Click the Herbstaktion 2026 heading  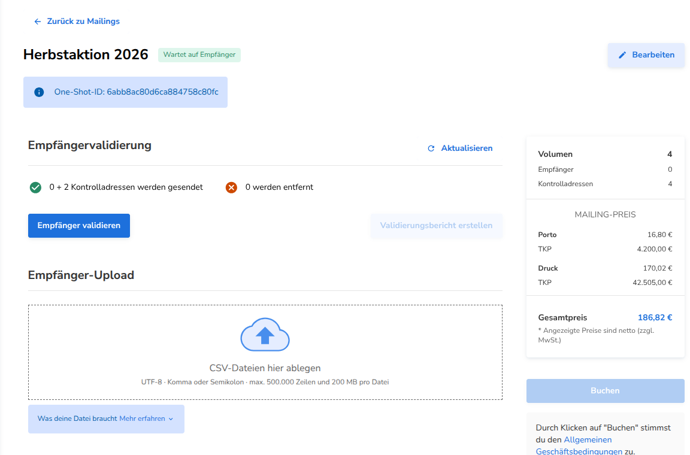[x=86, y=54]
